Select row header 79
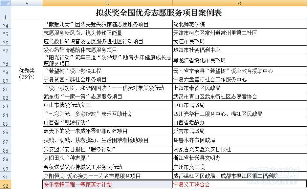Viewport: 307px width, 189px height. 6,71
